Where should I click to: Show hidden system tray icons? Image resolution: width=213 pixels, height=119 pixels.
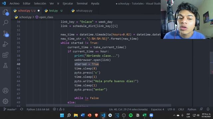pyautogui.click(x=174, y=115)
